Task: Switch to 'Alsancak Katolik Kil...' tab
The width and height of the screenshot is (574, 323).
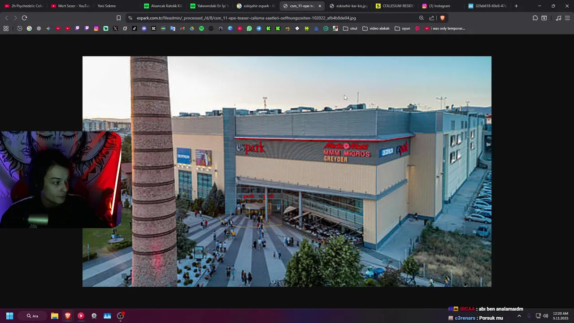Action: pyautogui.click(x=163, y=6)
